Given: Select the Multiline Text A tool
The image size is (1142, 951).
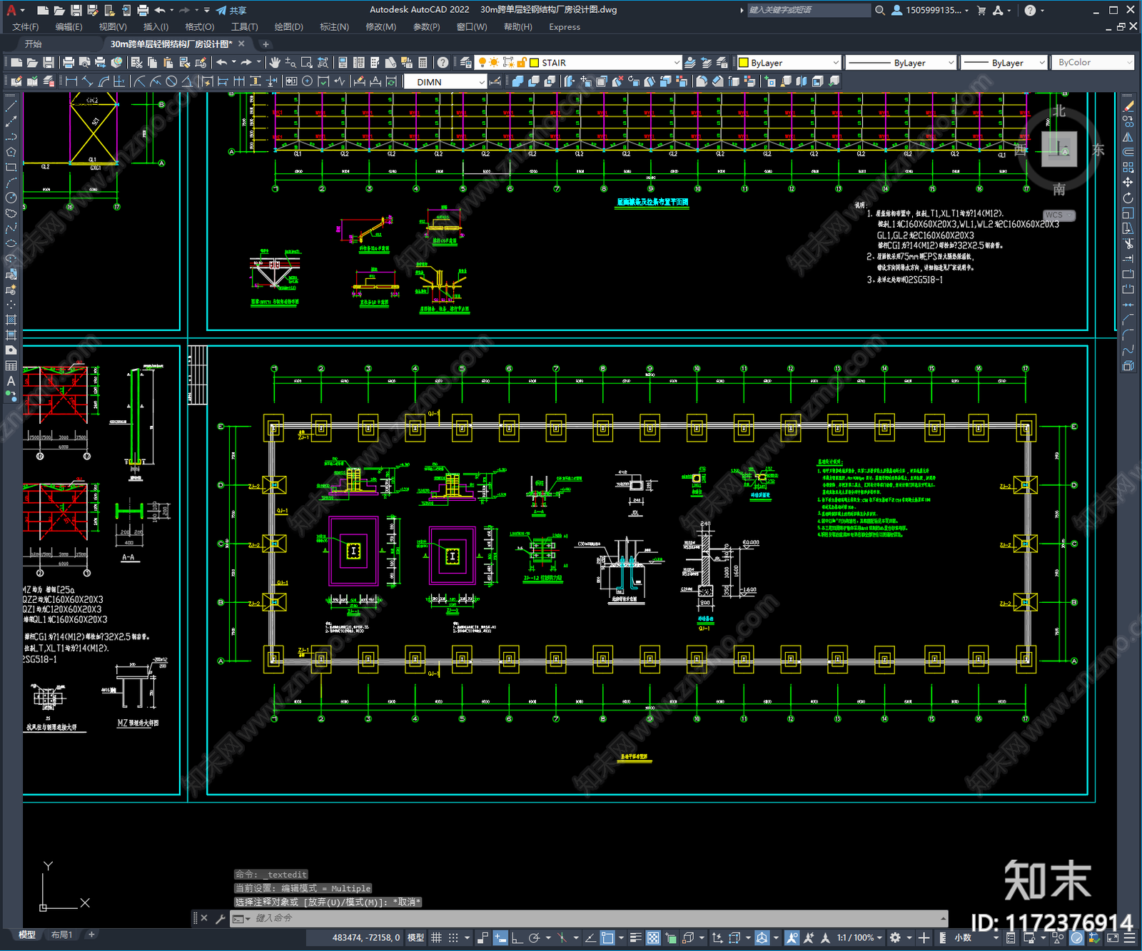Looking at the screenshot, I should pos(11,381).
